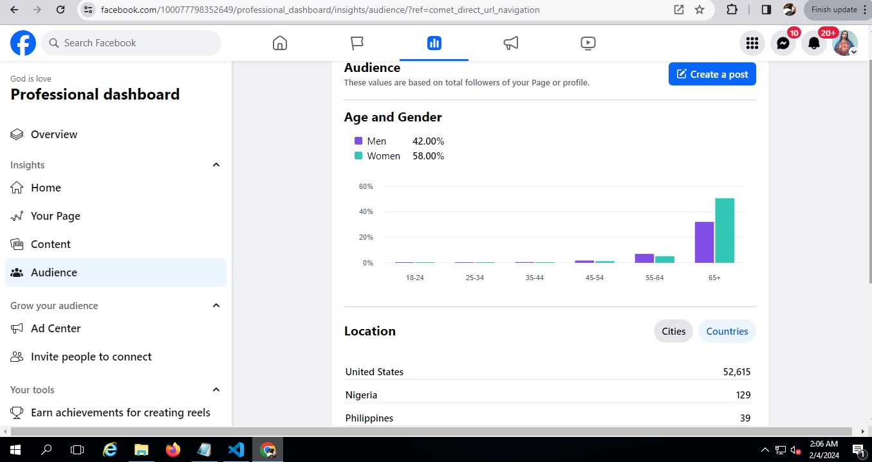Open Facebook Home from top navigation icon

pos(279,43)
